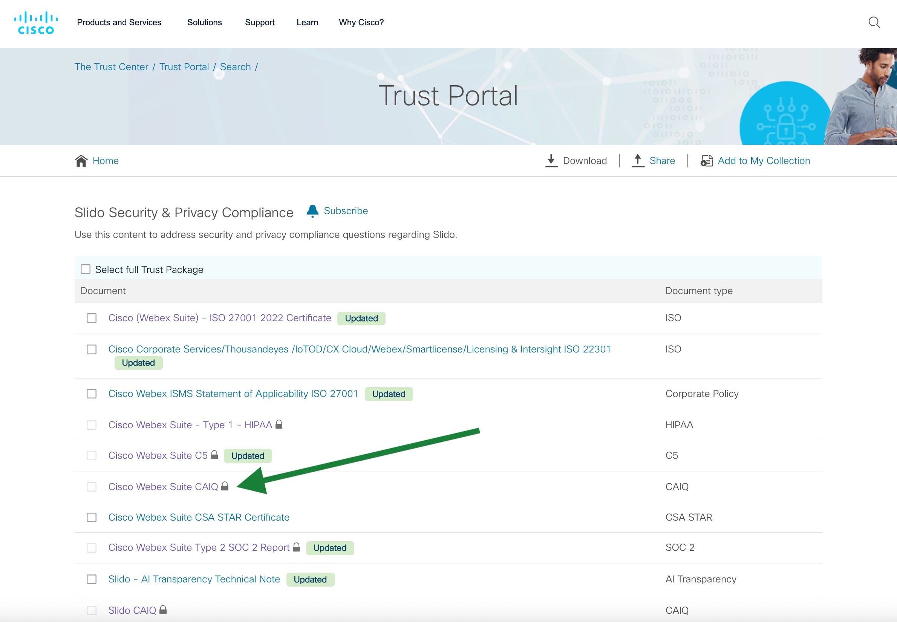The image size is (897, 622).
Task: Check the Slido AI Transparency Technical Note box
Action: (92, 579)
